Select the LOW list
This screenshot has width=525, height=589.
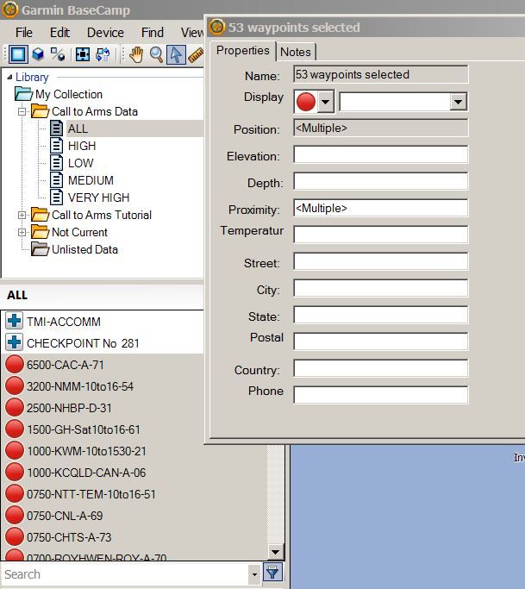pyautogui.click(x=80, y=163)
